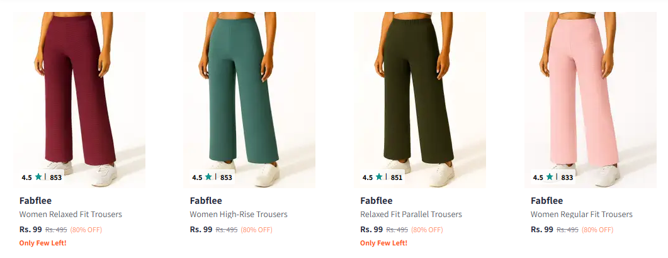
Task: Click the 80% OFF label under High-Rise Trousers
Action: pos(256,230)
